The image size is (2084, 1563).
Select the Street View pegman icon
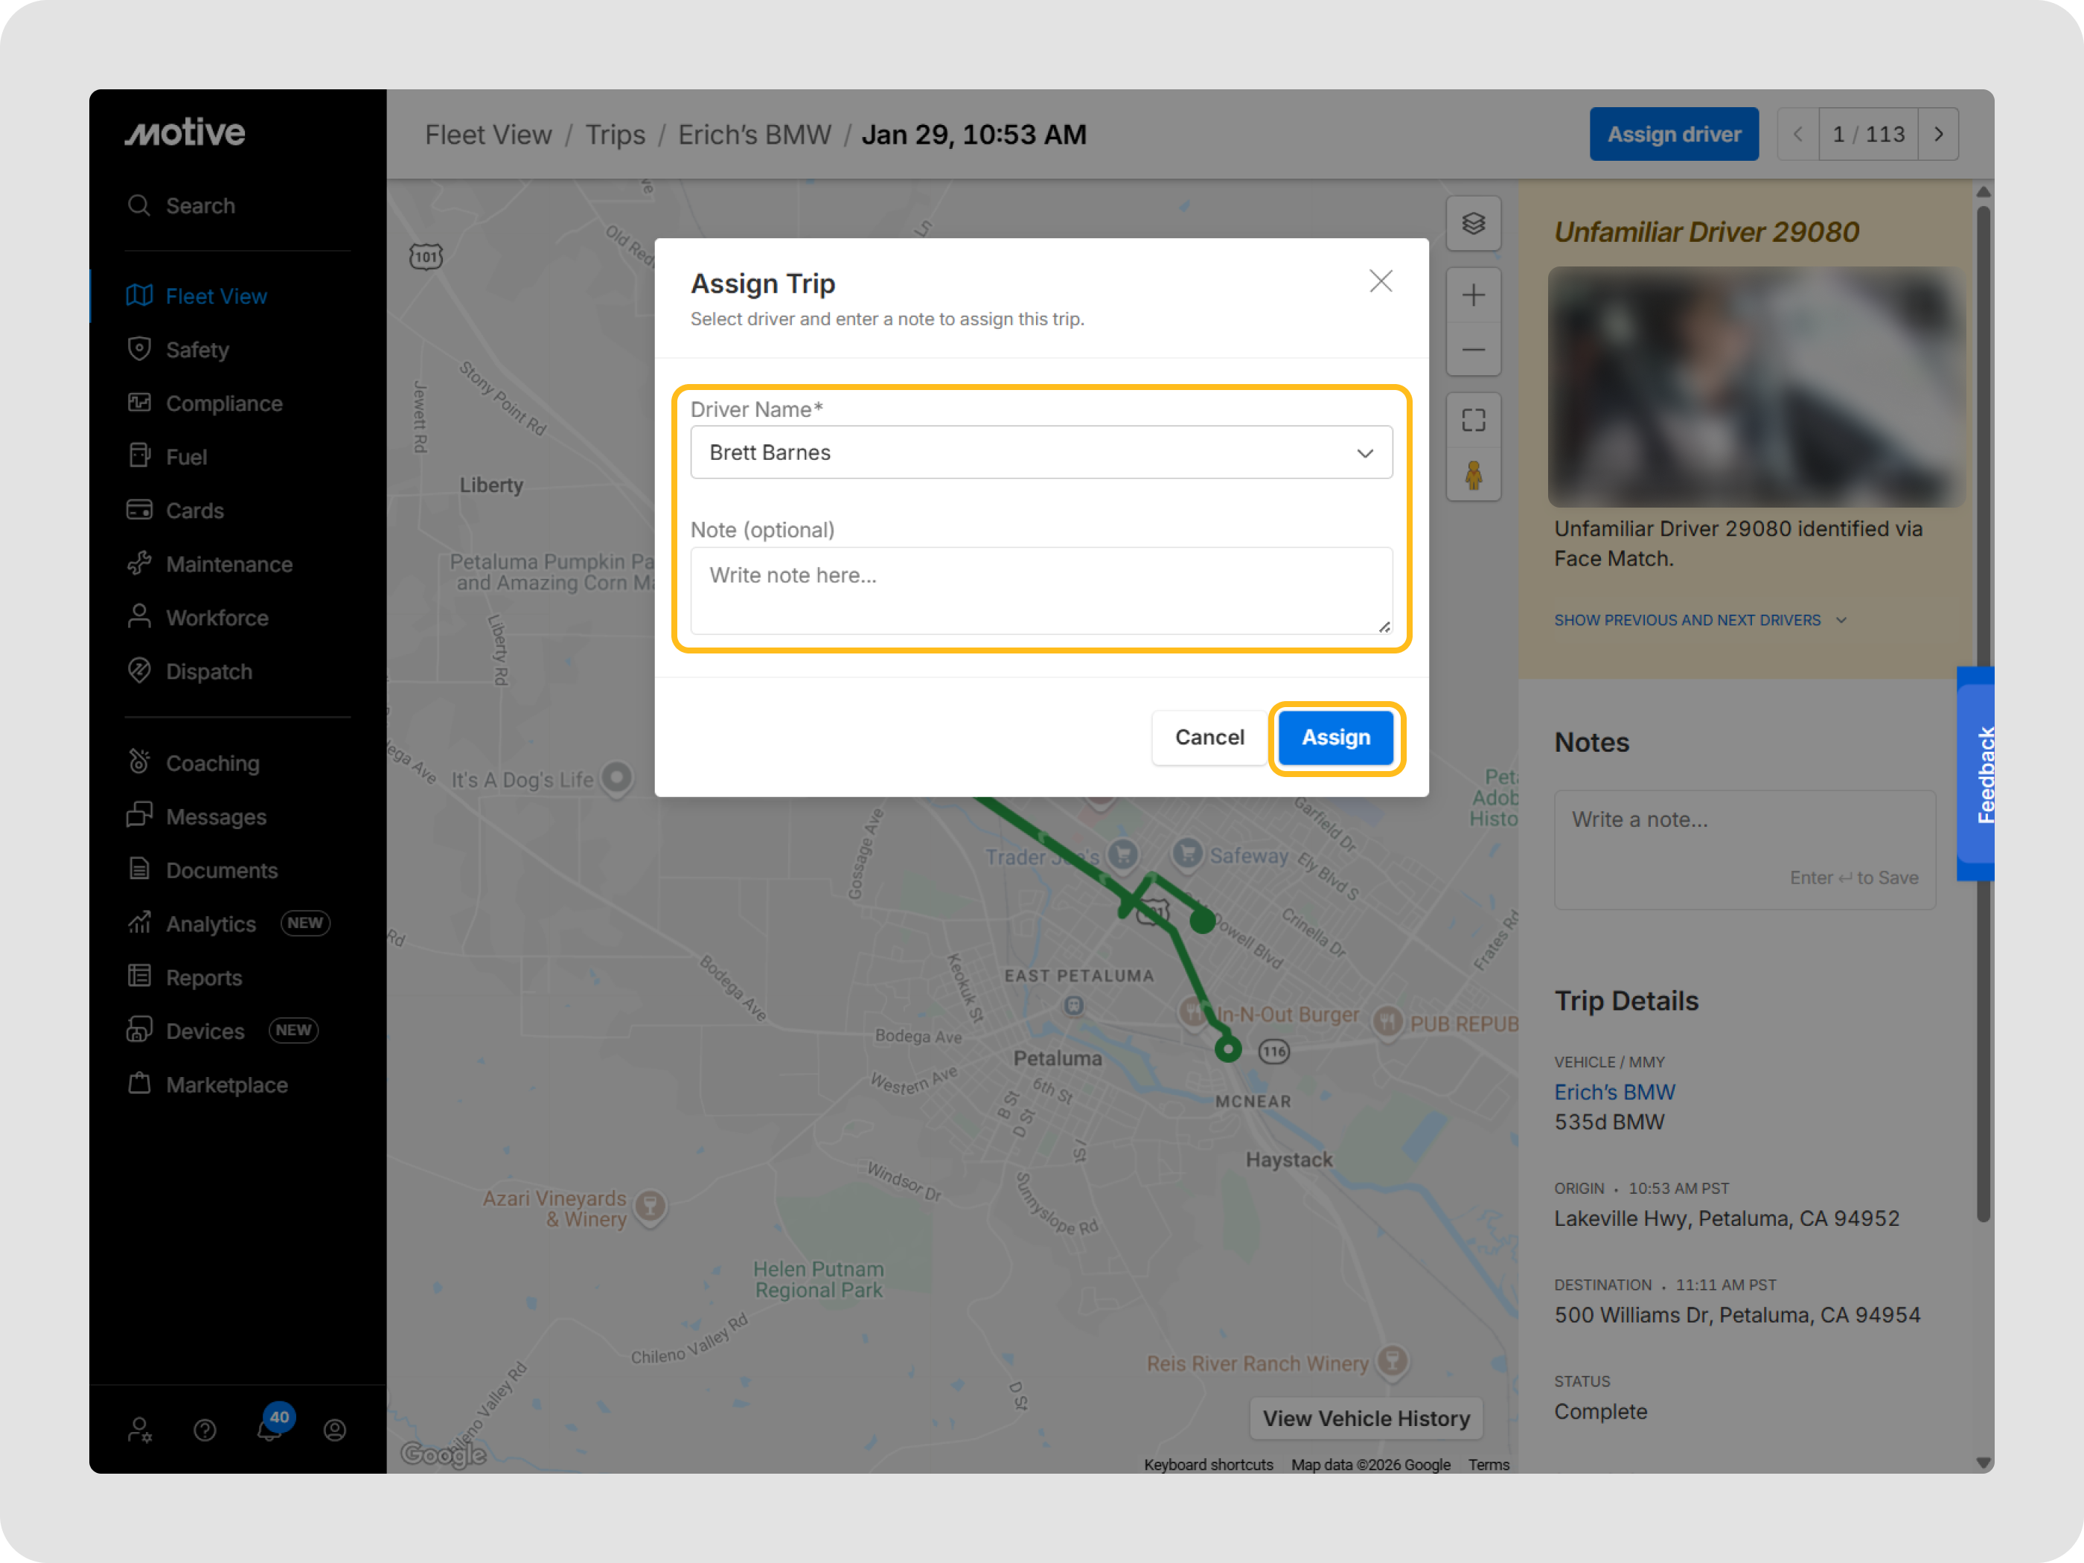1474,475
